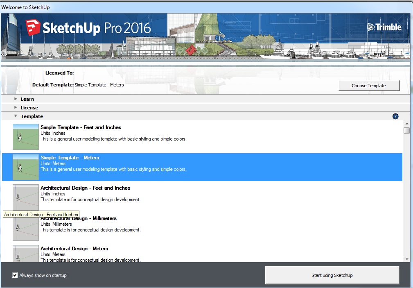Click 'Simple Template - Feet and Inches' title
The image size is (413, 288).
pyautogui.click(x=81, y=127)
